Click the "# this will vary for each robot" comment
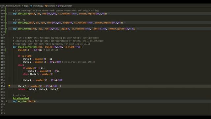This screenshot has height=119, width=211. point(51,44)
